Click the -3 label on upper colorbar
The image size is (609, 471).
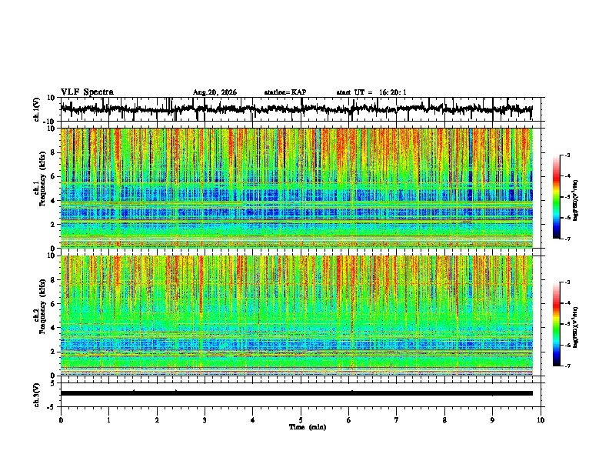(567, 155)
